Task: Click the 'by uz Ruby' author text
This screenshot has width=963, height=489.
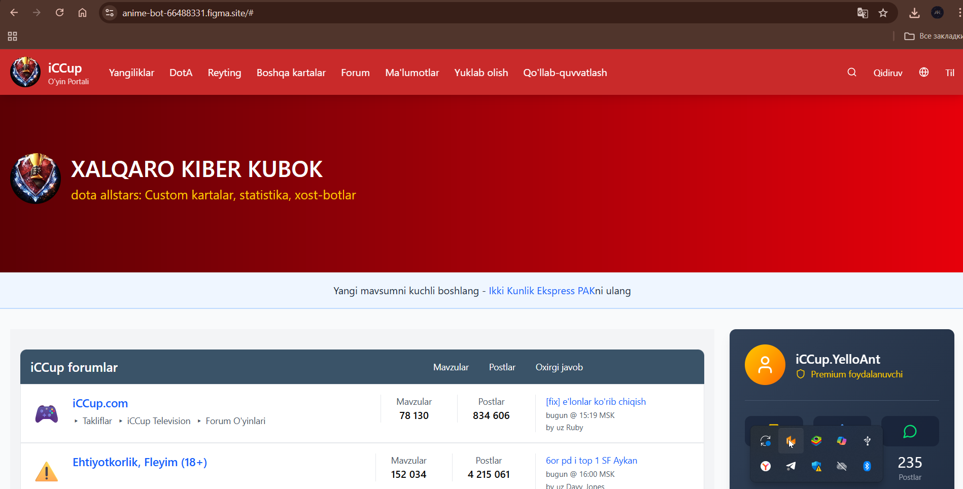Action: tap(564, 428)
